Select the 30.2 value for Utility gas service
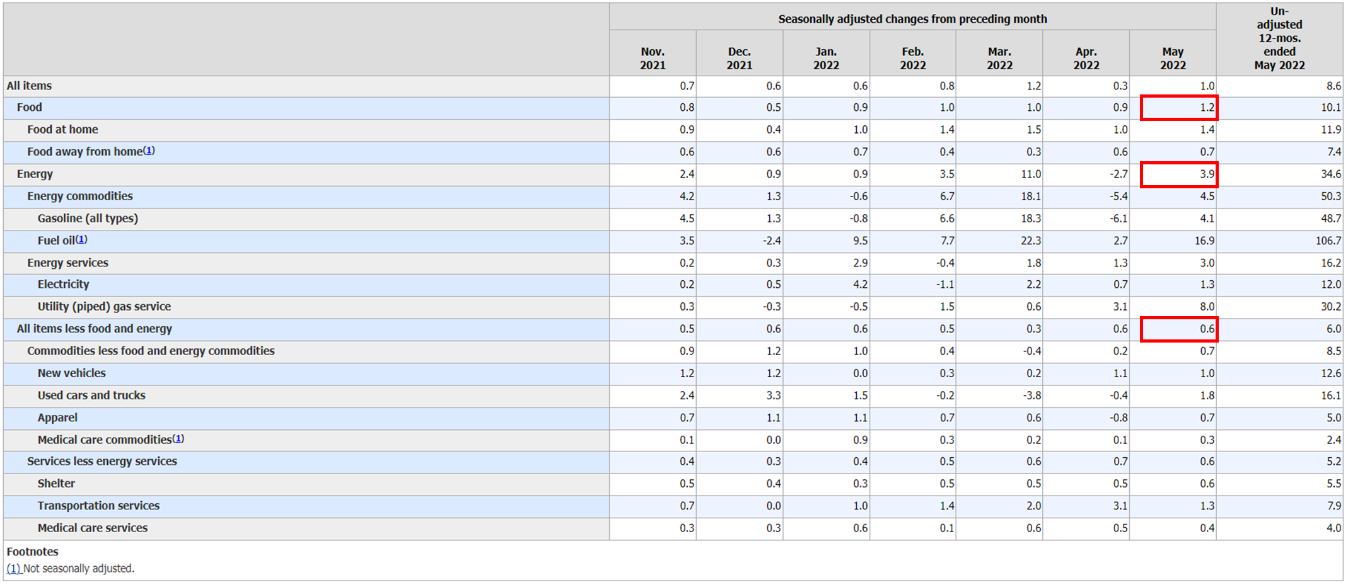The image size is (1348, 585). click(1331, 306)
